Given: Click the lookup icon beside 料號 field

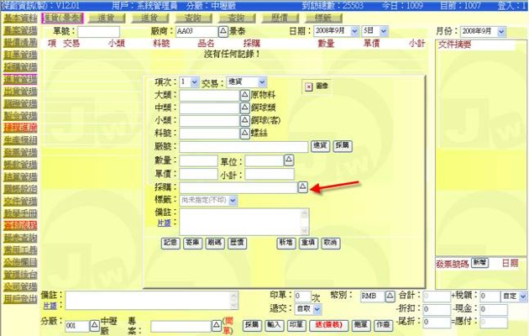Looking at the screenshot, I should pos(246,133).
